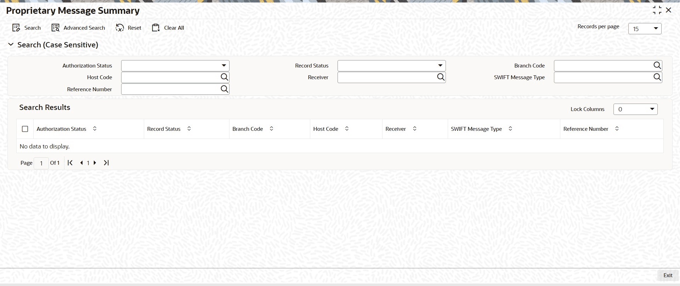Collapse the Search (Case Sensitive) section
Image resolution: width=680 pixels, height=286 pixels.
coord(11,45)
